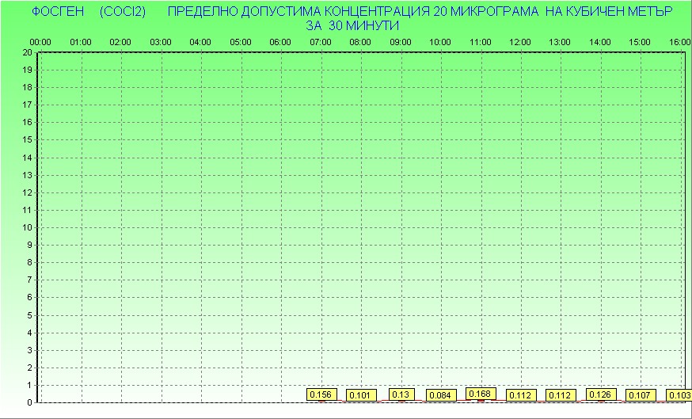
Task: Click the y-axis value 20 label
Action: [28, 52]
